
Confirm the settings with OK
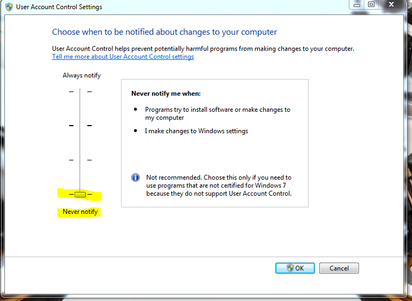(x=295, y=268)
